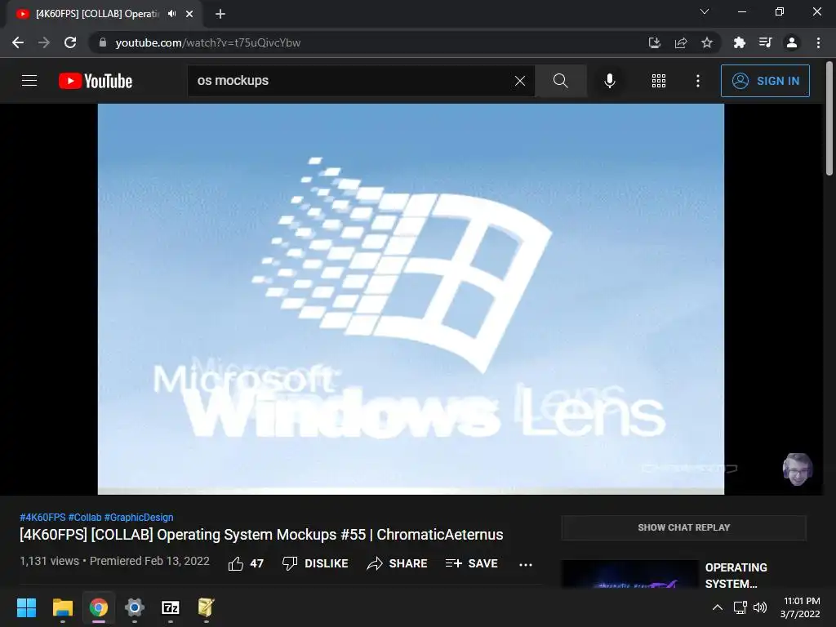Screen dimensions: 836x627
Task: Select the YouTube video browser tab
Action: 104,14
